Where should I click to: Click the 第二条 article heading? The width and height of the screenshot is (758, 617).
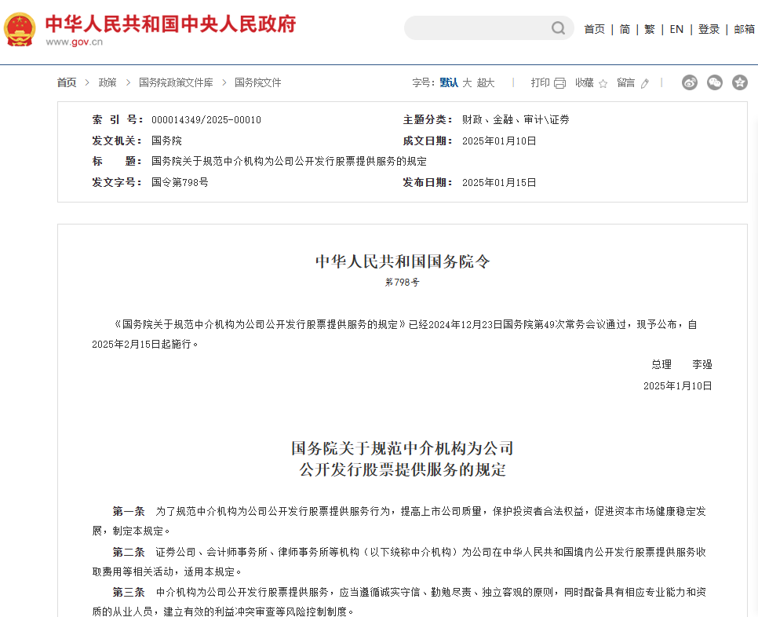coord(129,552)
